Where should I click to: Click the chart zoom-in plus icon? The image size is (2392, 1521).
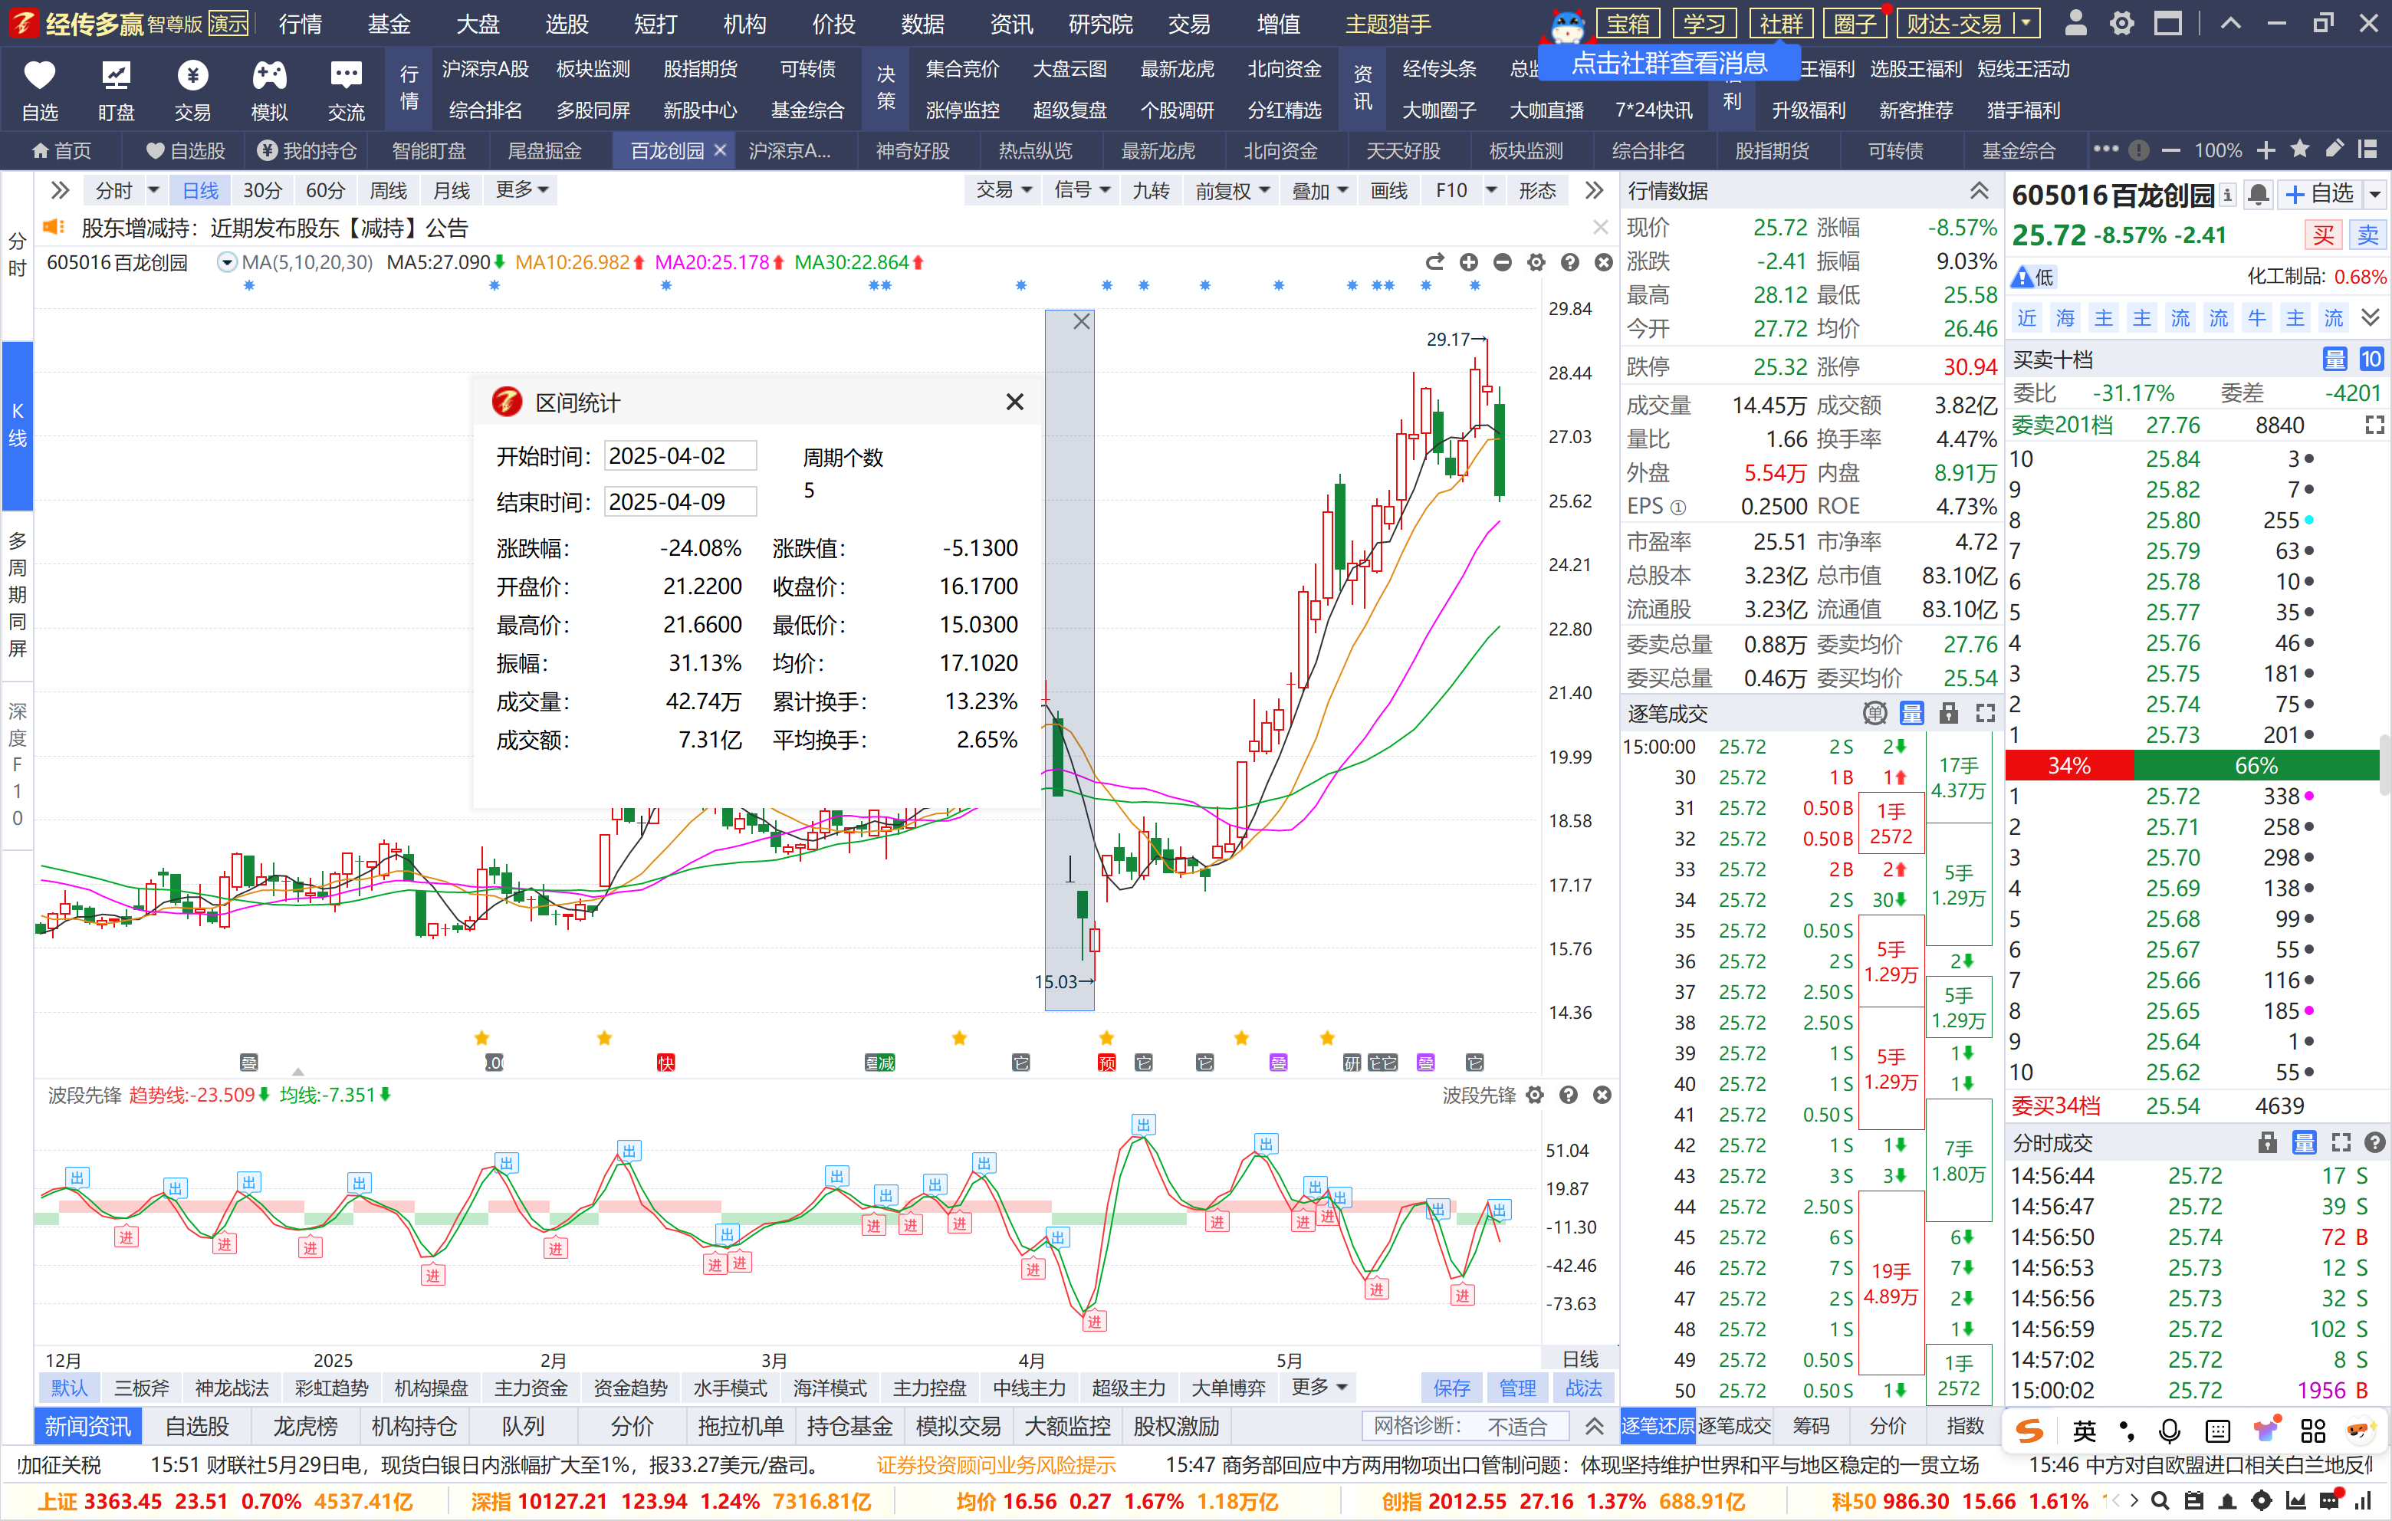(x=1468, y=262)
